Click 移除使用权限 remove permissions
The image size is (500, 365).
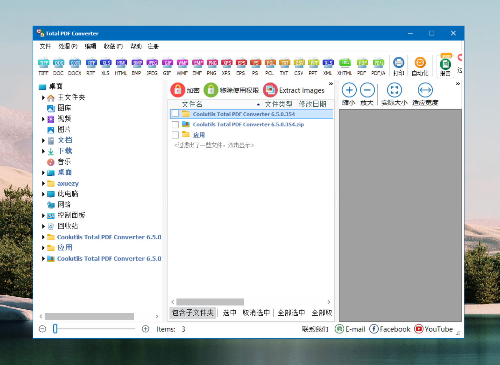(x=231, y=90)
